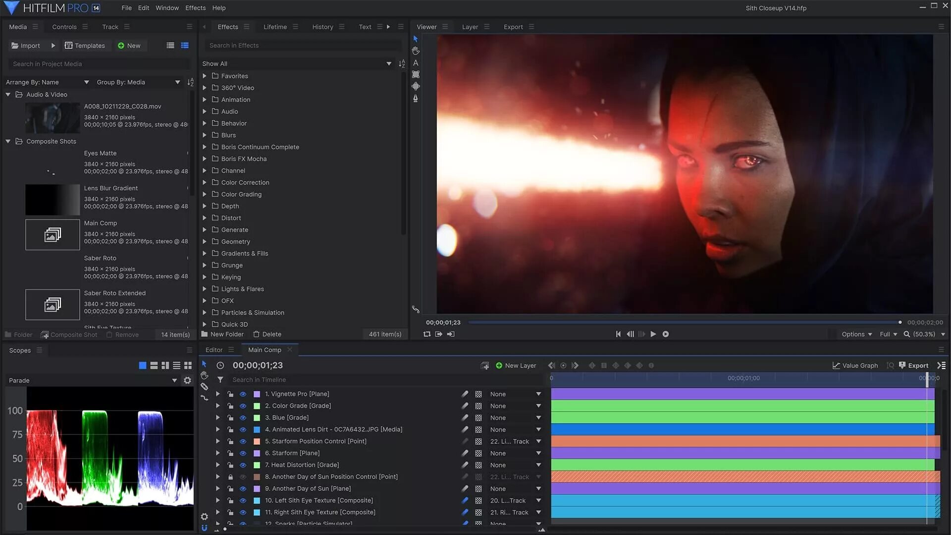Switch to the Export tab
Image resolution: width=951 pixels, height=535 pixels.
(x=513, y=27)
